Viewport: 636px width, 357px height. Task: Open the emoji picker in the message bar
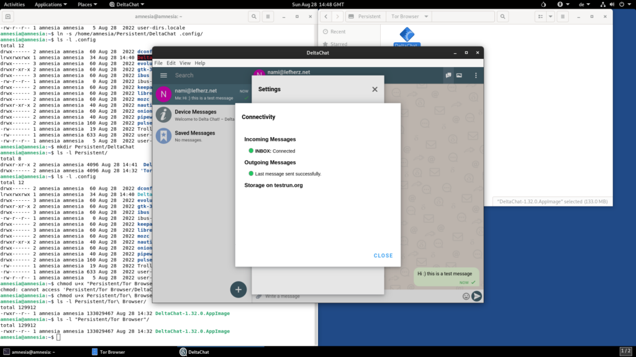coord(467,296)
